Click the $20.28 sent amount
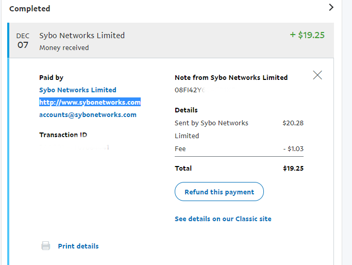This screenshot has width=352, height=265. [293, 123]
